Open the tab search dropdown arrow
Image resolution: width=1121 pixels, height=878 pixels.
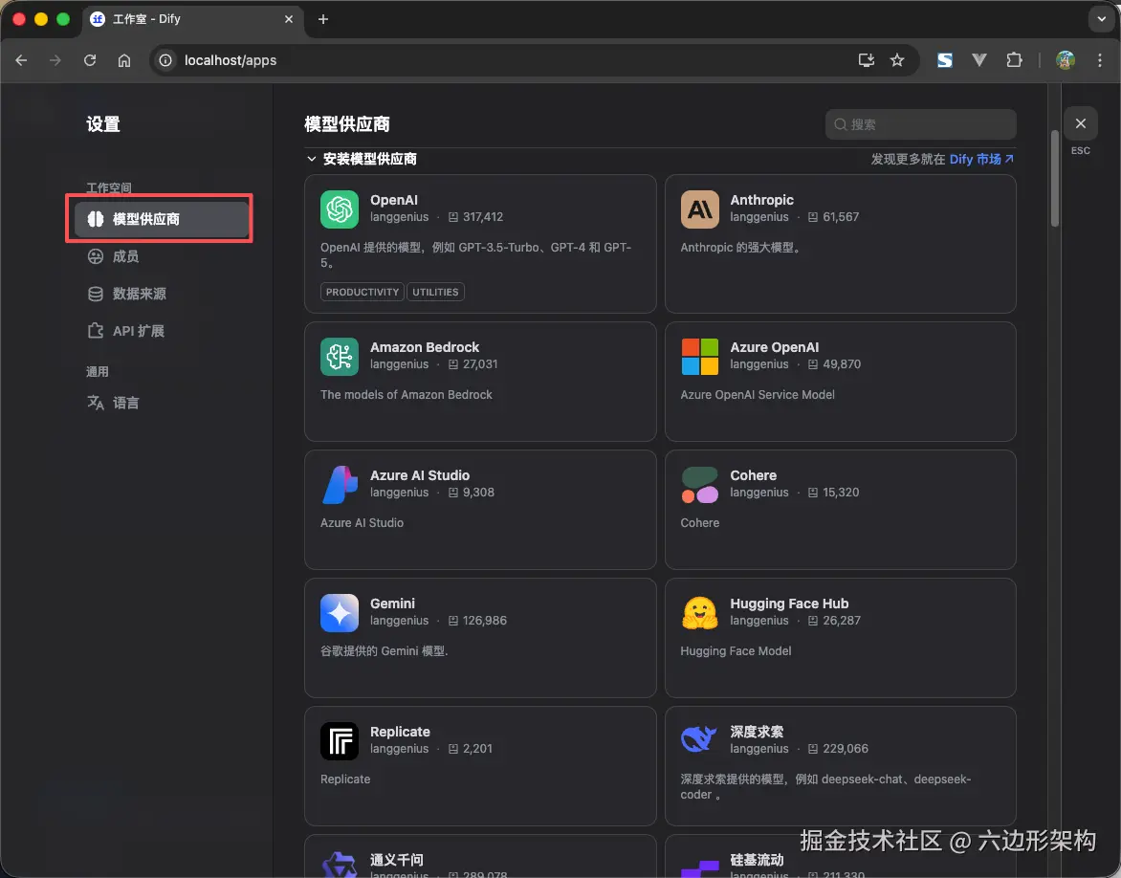pos(1102,19)
